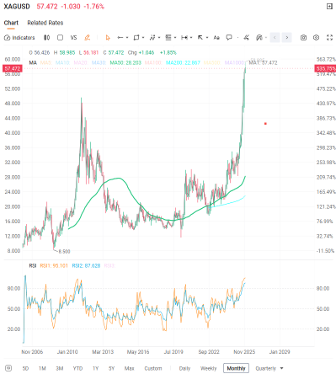Toggle the MA1000 moving average label
336x374 pixels.
click(234, 62)
